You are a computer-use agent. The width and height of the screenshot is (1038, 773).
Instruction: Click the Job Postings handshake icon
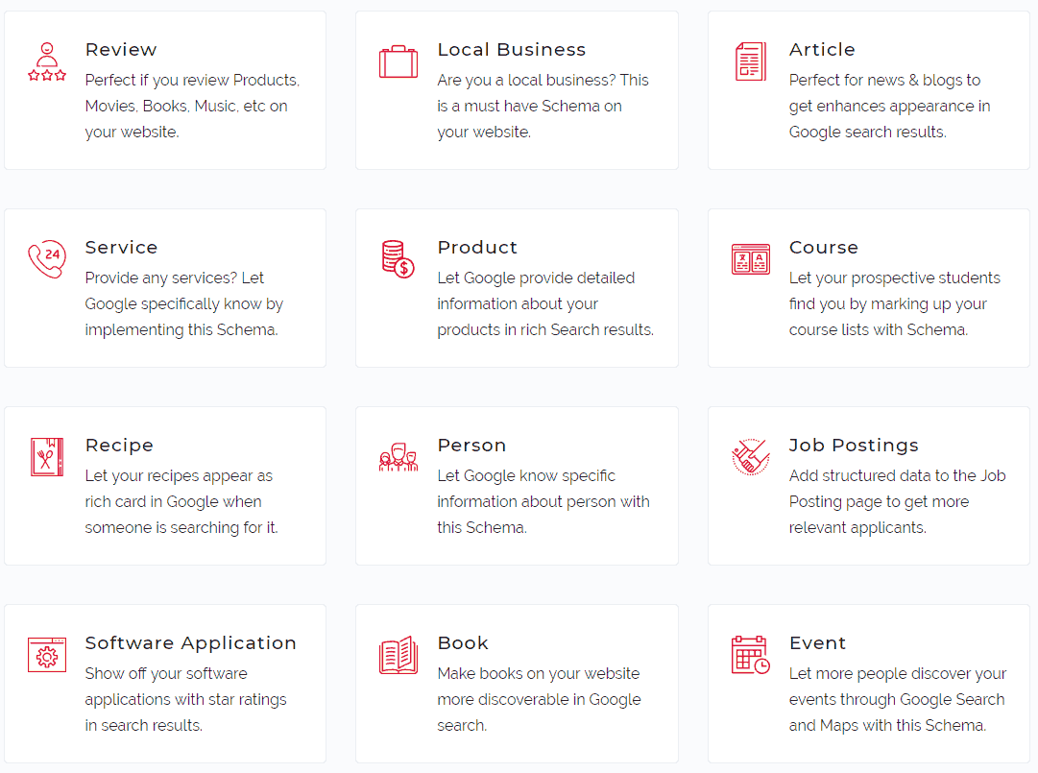pyautogui.click(x=750, y=457)
